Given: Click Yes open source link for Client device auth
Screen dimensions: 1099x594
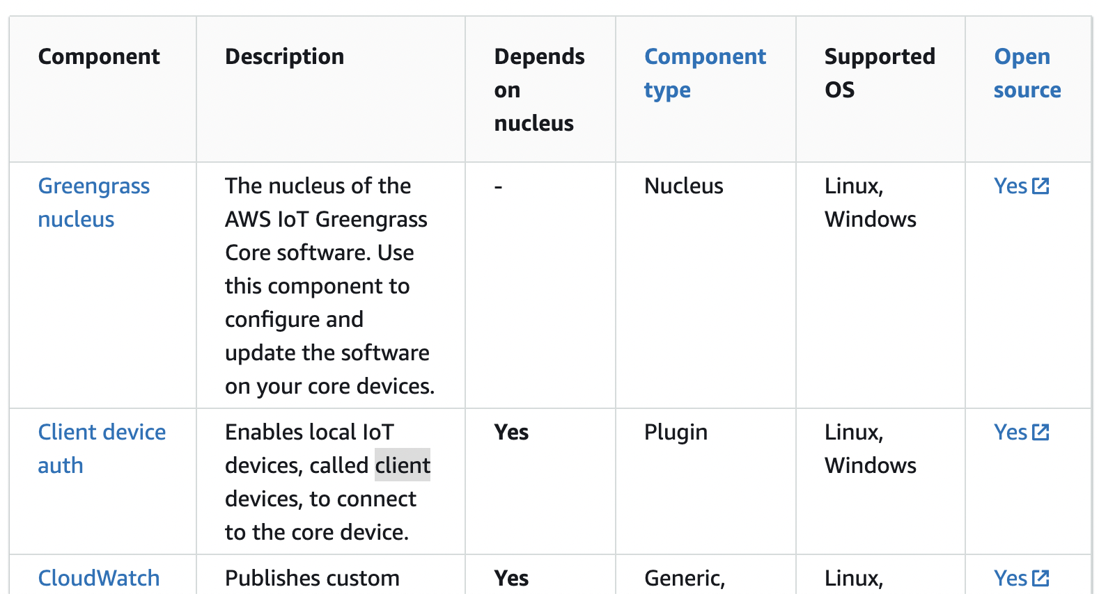Looking at the screenshot, I should (1011, 432).
